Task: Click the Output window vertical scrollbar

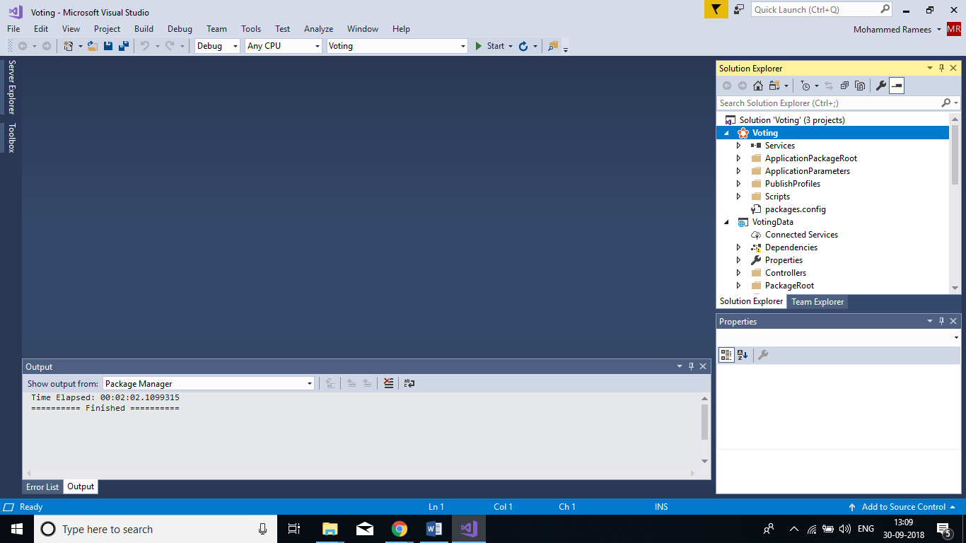Action: [704, 422]
